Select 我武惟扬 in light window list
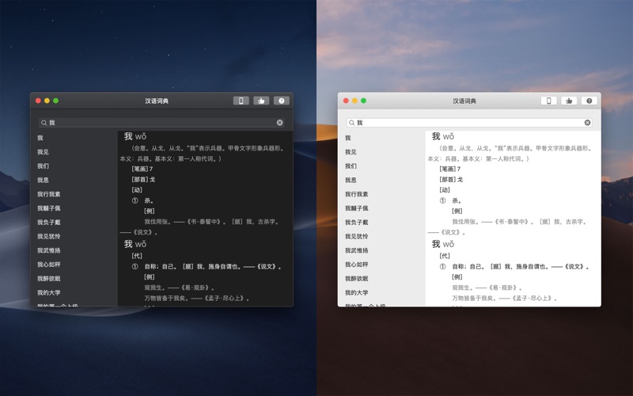Viewport: 633px width, 396px height. [357, 250]
